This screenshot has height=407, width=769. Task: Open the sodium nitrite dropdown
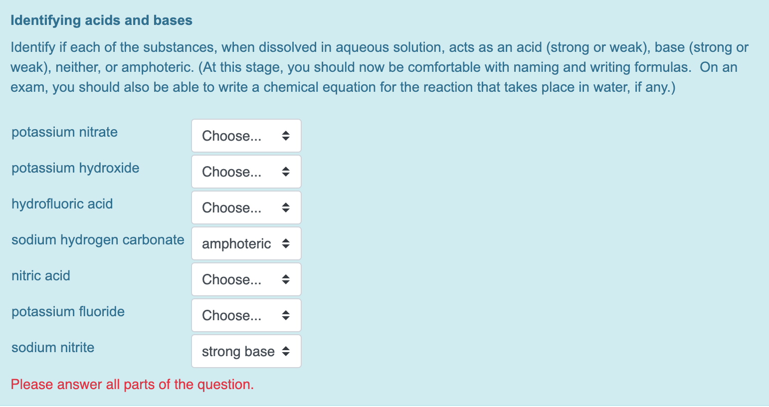(246, 351)
